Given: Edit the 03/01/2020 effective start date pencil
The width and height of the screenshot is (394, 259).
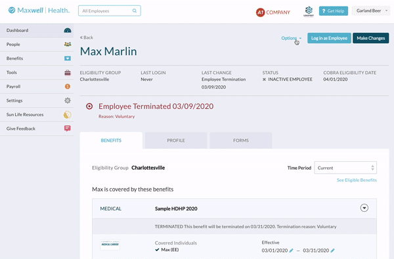Looking at the screenshot, I should [291, 250].
